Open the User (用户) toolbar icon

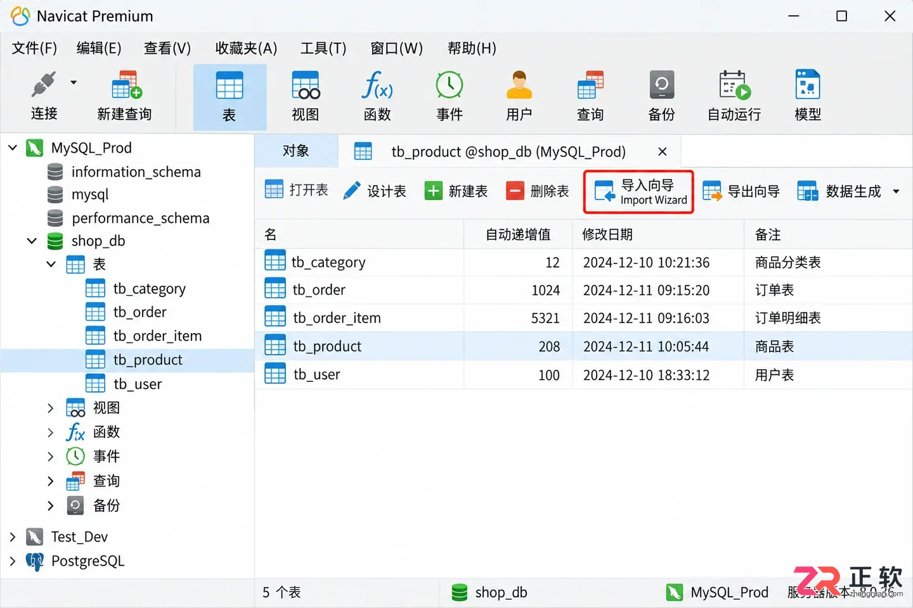pyautogui.click(x=519, y=85)
